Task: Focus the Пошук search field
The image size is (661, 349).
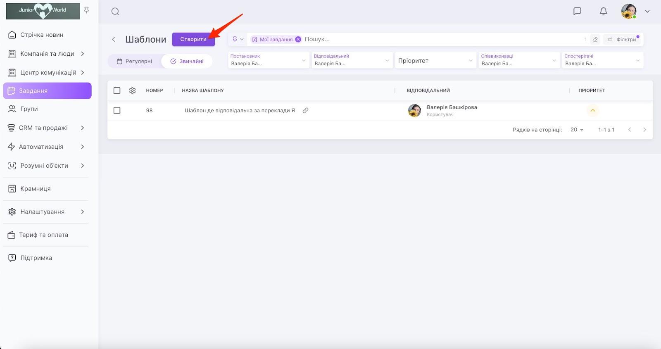Action: point(442,39)
